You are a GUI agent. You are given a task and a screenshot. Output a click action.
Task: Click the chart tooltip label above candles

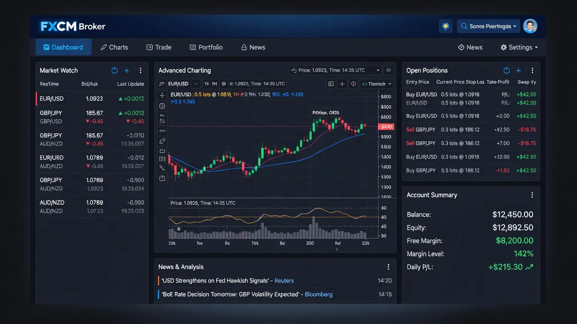tap(325, 112)
